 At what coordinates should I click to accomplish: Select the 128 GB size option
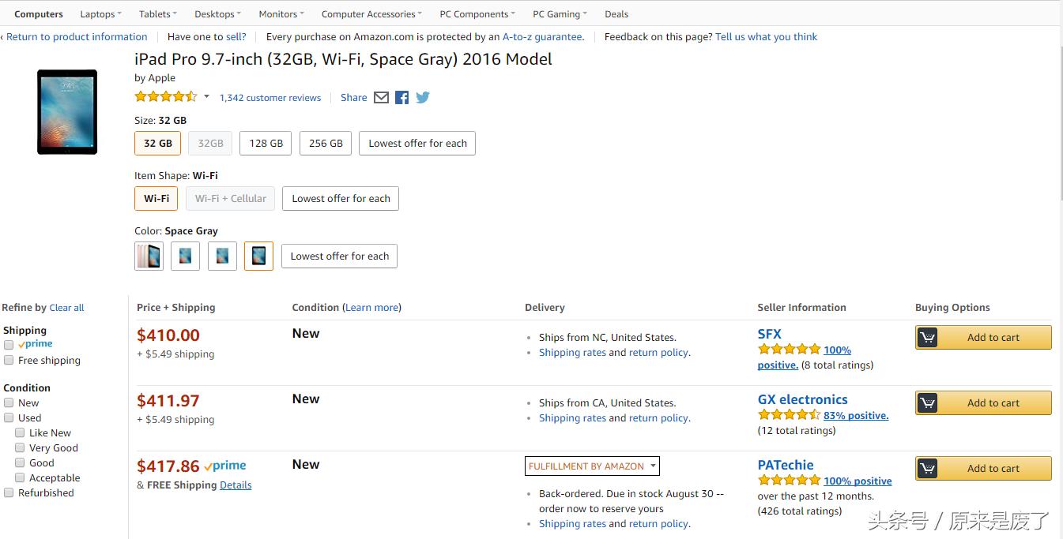[266, 144]
